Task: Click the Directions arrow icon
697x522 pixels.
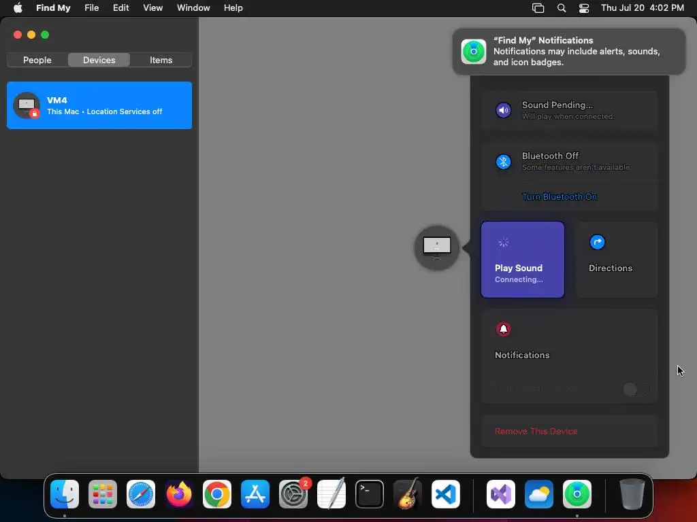Action: point(597,243)
